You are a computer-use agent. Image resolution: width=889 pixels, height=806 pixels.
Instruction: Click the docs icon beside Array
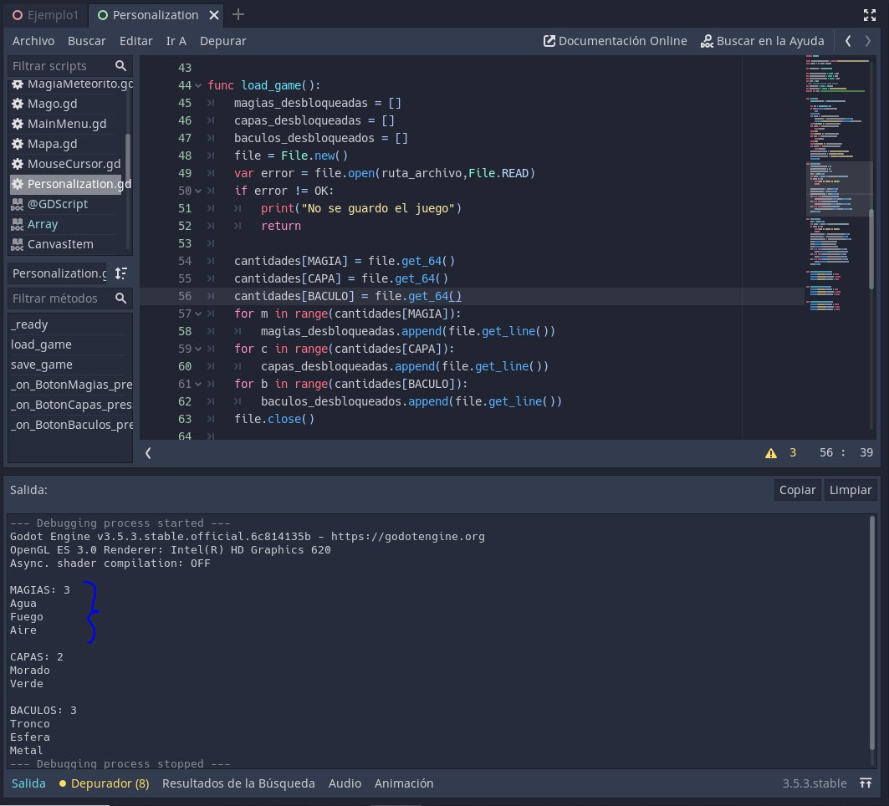(18, 224)
